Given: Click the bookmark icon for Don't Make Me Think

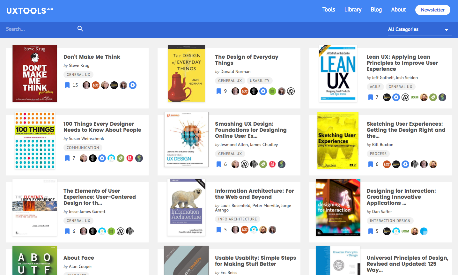Looking at the screenshot, I should tap(67, 85).
